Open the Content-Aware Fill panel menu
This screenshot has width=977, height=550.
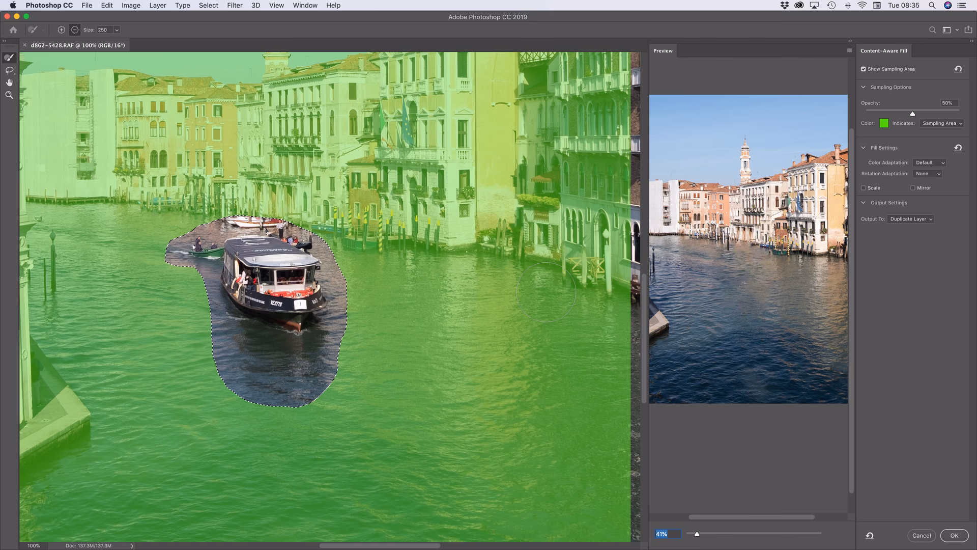pyautogui.click(x=849, y=50)
